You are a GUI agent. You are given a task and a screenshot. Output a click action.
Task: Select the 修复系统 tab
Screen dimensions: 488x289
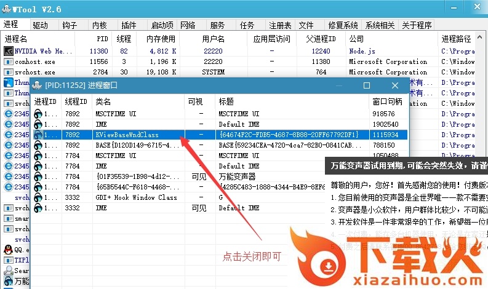343,25
